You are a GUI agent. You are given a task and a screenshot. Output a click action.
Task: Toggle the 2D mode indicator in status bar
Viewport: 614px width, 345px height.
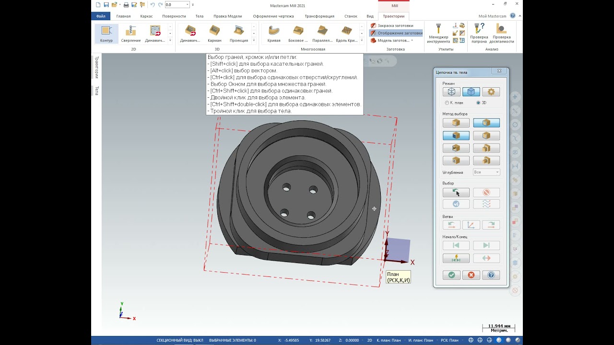[x=369, y=340]
